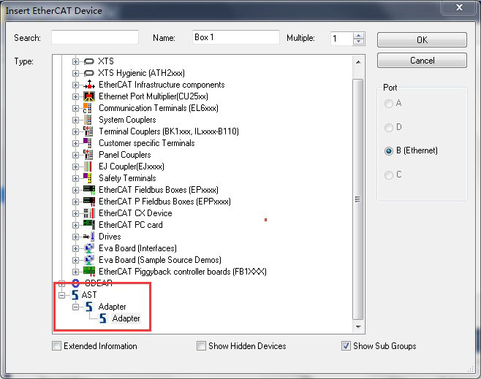This screenshot has width=481, height=379.
Task: Select the EtherCAT PC card icon
Action: point(89,225)
